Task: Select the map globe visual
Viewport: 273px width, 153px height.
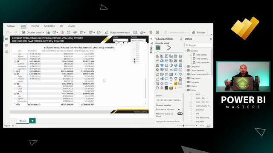Action: coord(157,70)
